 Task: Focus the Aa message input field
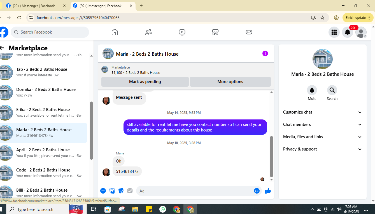click(x=199, y=191)
